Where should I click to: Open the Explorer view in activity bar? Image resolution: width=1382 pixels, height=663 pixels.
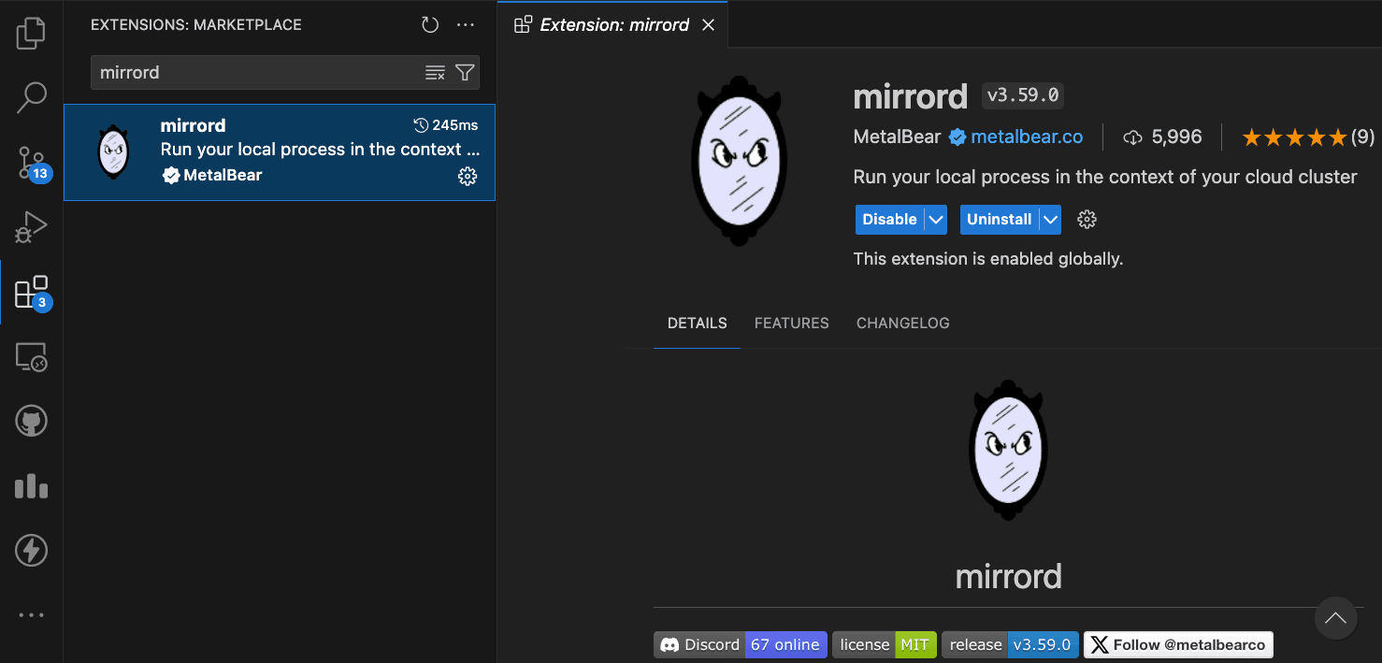pyautogui.click(x=31, y=34)
